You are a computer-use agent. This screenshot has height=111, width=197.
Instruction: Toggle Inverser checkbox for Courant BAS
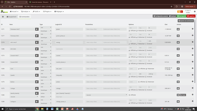(146, 64)
